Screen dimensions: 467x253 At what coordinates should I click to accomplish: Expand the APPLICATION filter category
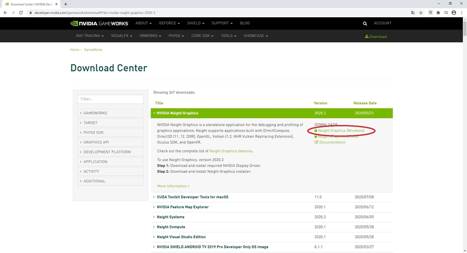[x=111, y=162]
